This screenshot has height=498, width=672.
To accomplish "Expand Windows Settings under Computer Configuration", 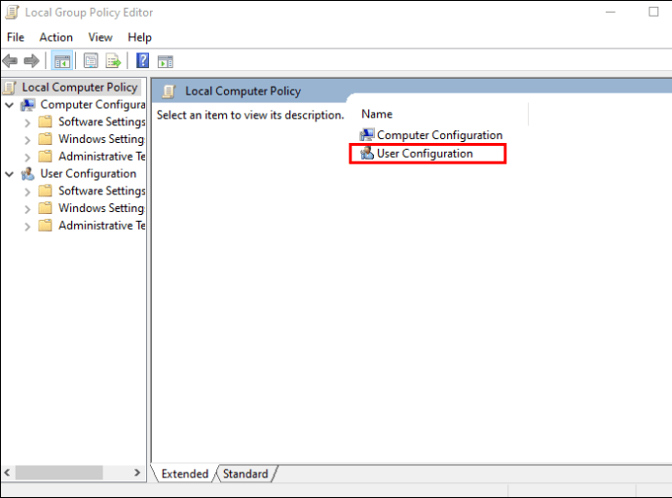I will (27, 140).
